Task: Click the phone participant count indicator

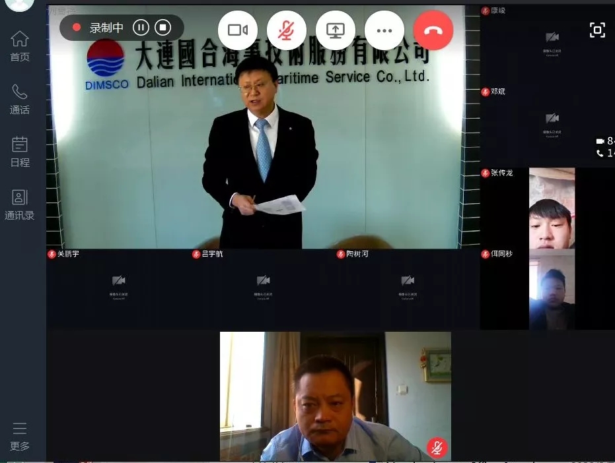Action: (x=605, y=153)
